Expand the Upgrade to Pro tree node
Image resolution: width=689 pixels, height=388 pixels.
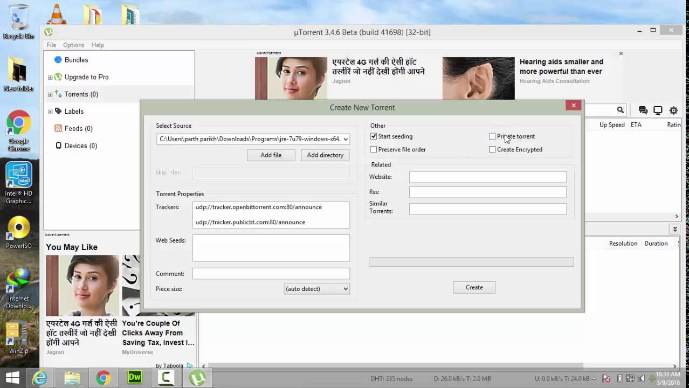click(50, 78)
